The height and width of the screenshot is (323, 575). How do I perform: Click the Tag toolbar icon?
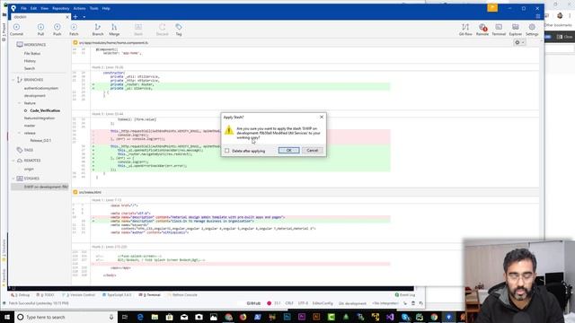coord(179,30)
